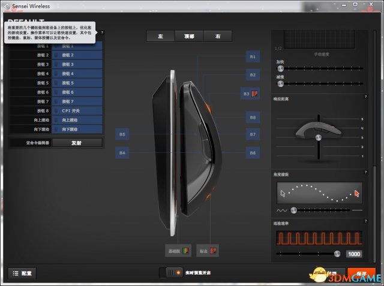Toggle the live preview switch

coord(170,273)
